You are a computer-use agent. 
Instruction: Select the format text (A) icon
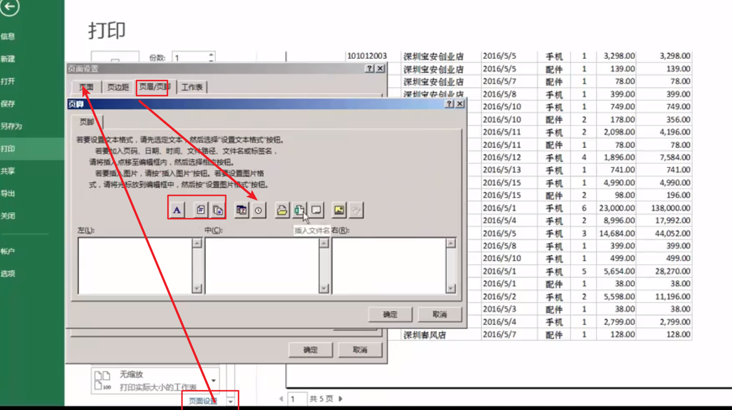(x=177, y=210)
